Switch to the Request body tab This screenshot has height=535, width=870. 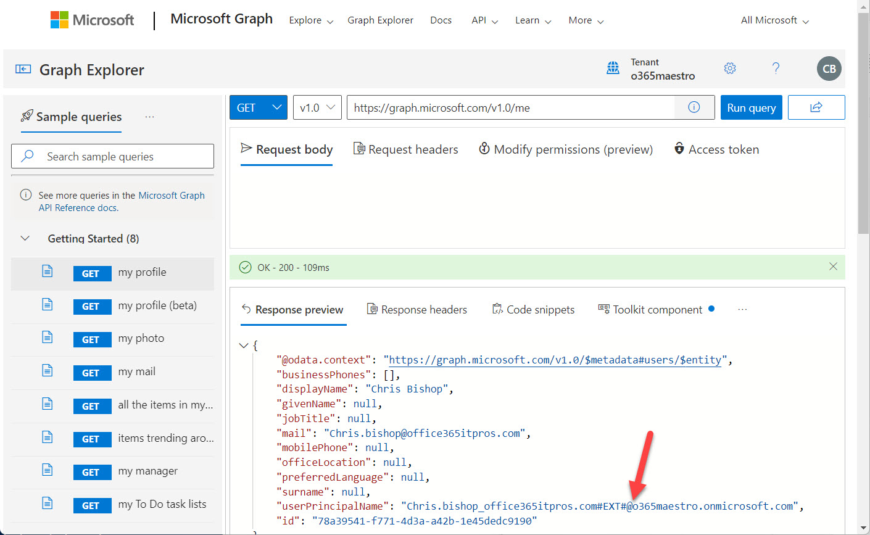pyautogui.click(x=286, y=149)
